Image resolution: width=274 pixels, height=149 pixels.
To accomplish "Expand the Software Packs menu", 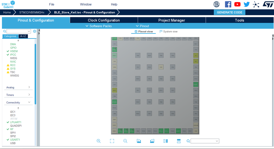I will click(98, 26).
